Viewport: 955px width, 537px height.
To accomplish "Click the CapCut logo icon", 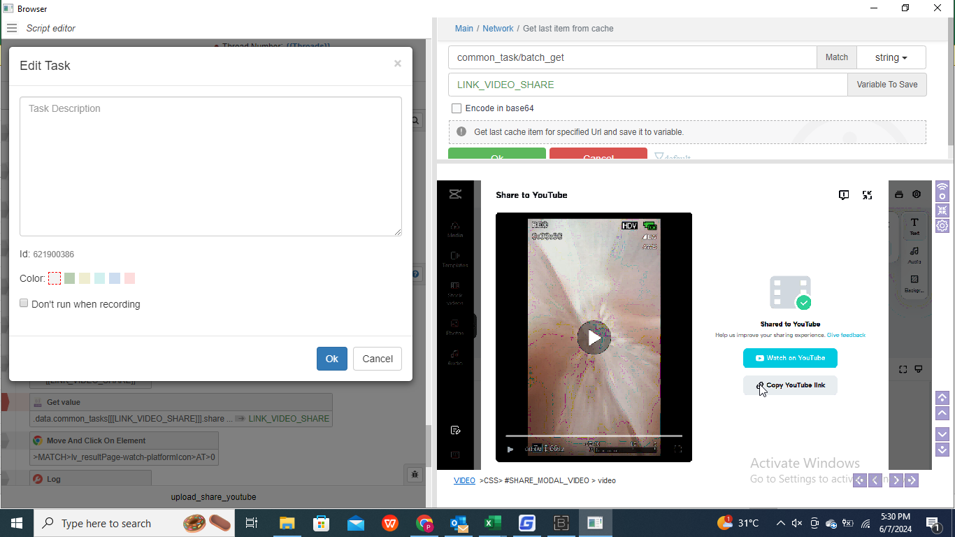I will click(x=455, y=194).
